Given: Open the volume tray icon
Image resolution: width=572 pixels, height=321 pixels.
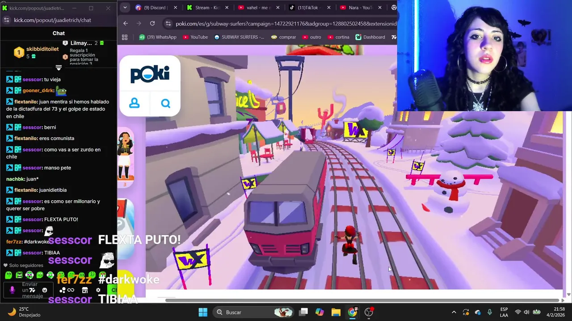Looking at the screenshot, I should click(x=526, y=312).
